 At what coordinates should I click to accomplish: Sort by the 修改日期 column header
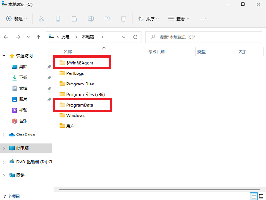pyautogui.click(x=156, y=51)
